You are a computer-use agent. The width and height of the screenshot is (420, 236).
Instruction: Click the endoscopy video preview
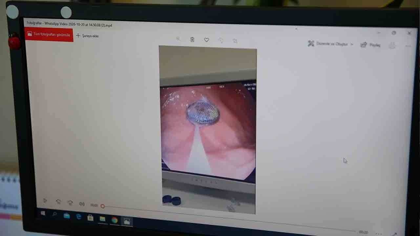[208, 130]
